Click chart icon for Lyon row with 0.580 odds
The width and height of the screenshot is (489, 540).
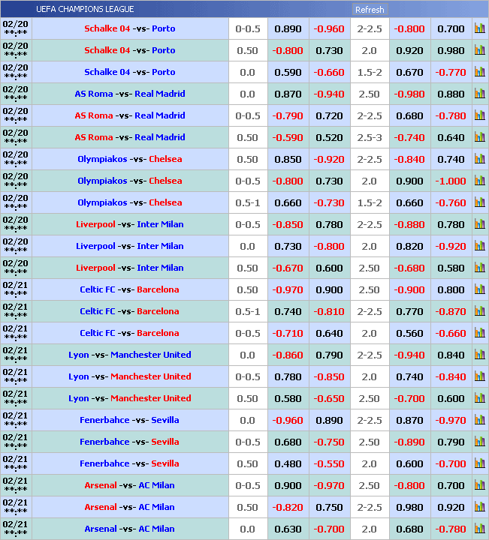coord(479,399)
